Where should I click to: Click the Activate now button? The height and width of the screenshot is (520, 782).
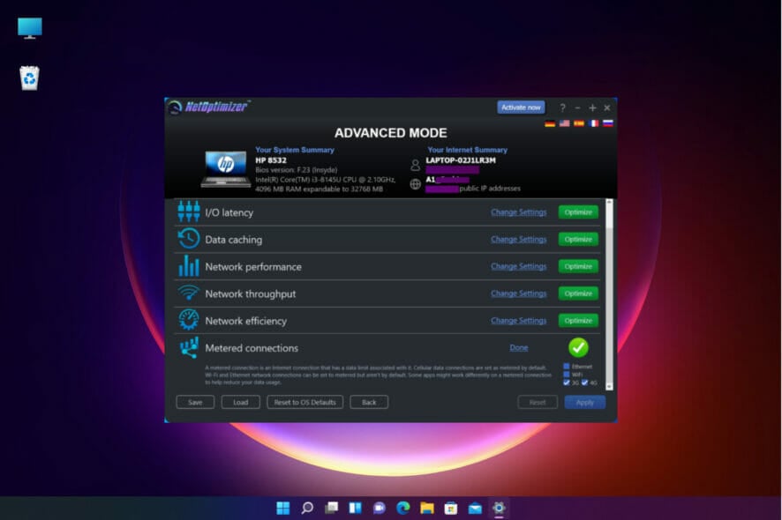coord(521,107)
